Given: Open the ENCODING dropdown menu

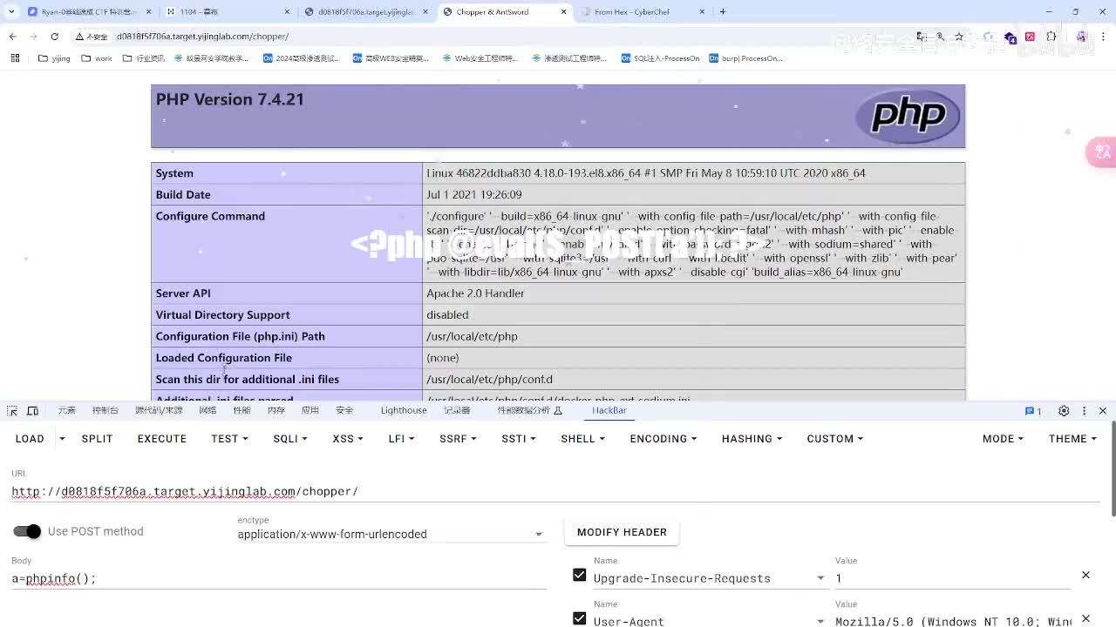Looking at the screenshot, I should click(x=663, y=439).
